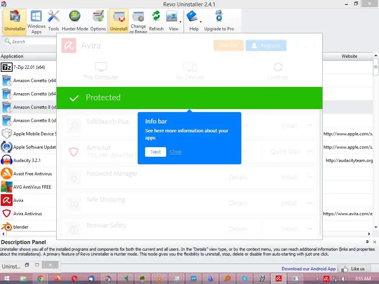This screenshot has width=379, height=284.
Task: Expand the View dropdown arrow
Action: coord(181,22)
